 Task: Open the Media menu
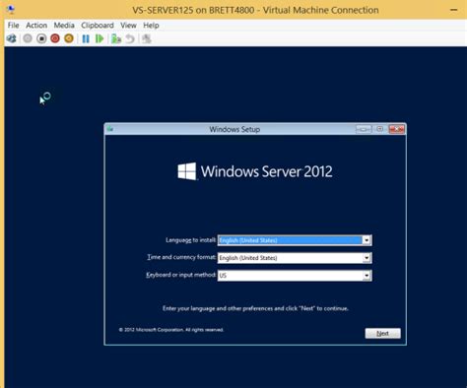[64, 26]
